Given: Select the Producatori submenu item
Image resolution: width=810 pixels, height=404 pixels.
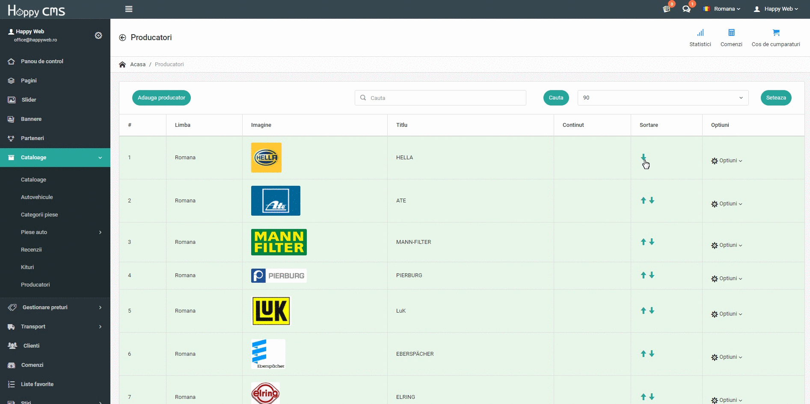Looking at the screenshot, I should 35,285.
